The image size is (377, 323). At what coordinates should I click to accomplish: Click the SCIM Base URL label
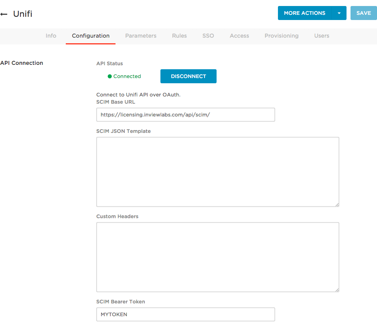pos(116,102)
